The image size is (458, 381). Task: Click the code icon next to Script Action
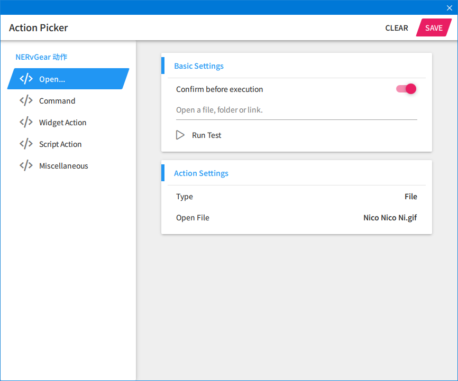tap(26, 144)
